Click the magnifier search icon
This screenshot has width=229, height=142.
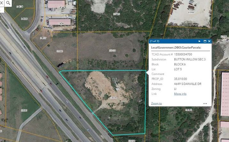(8, 3)
